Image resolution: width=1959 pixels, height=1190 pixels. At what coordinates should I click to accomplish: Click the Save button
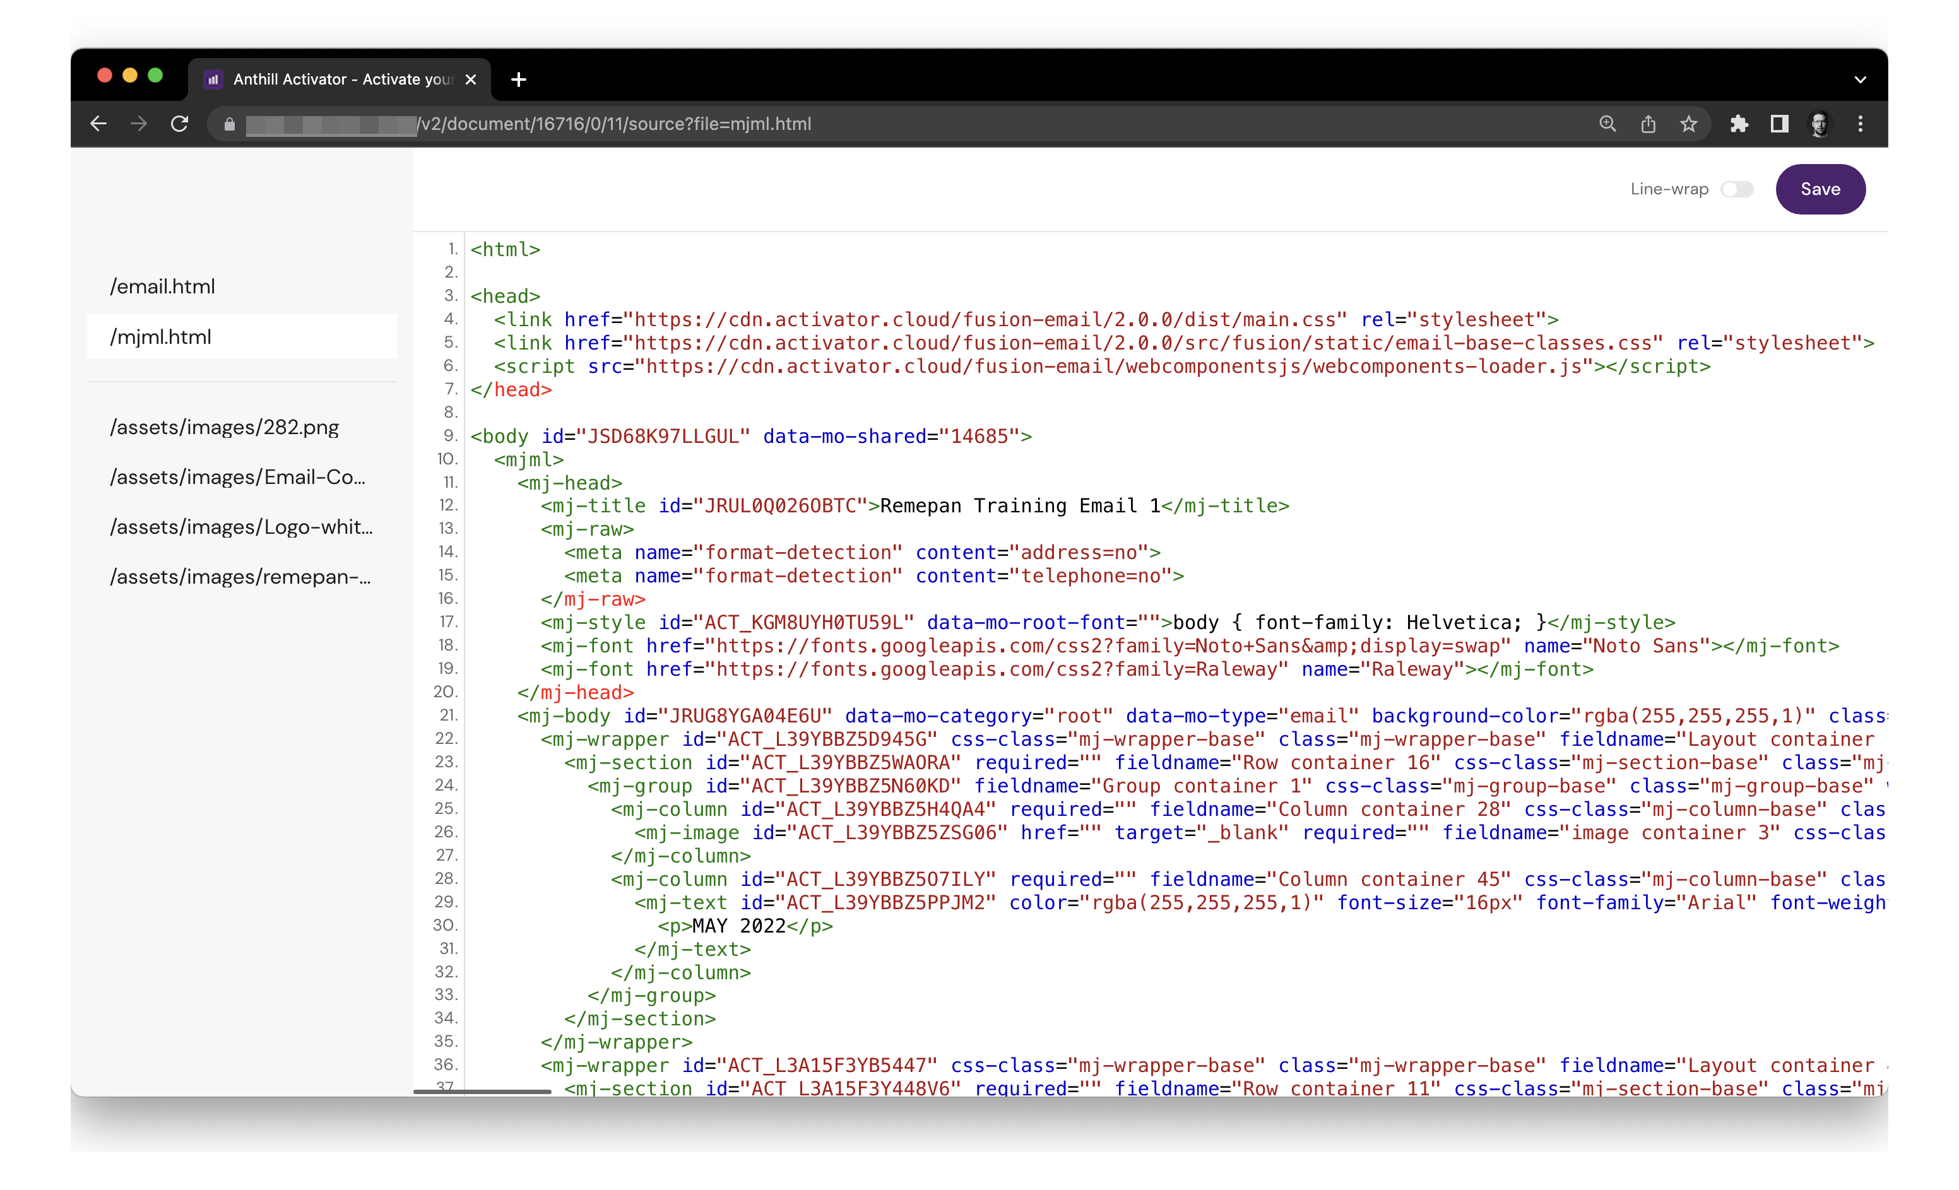(1821, 189)
